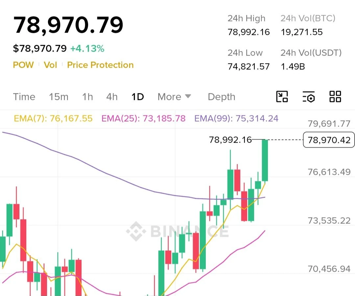The image size is (355, 296).
Task: Click the current price tag 78,970.42
Action: pyautogui.click(x=329, y=140)
